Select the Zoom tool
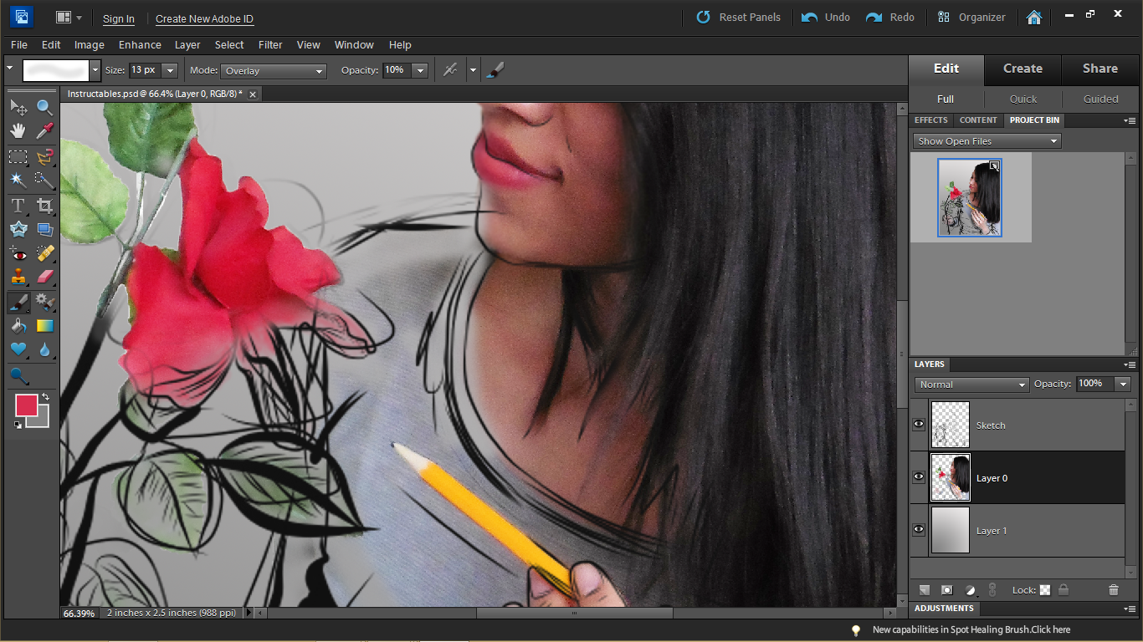Viewport: 1143px width, 642px height. (45, 107)
